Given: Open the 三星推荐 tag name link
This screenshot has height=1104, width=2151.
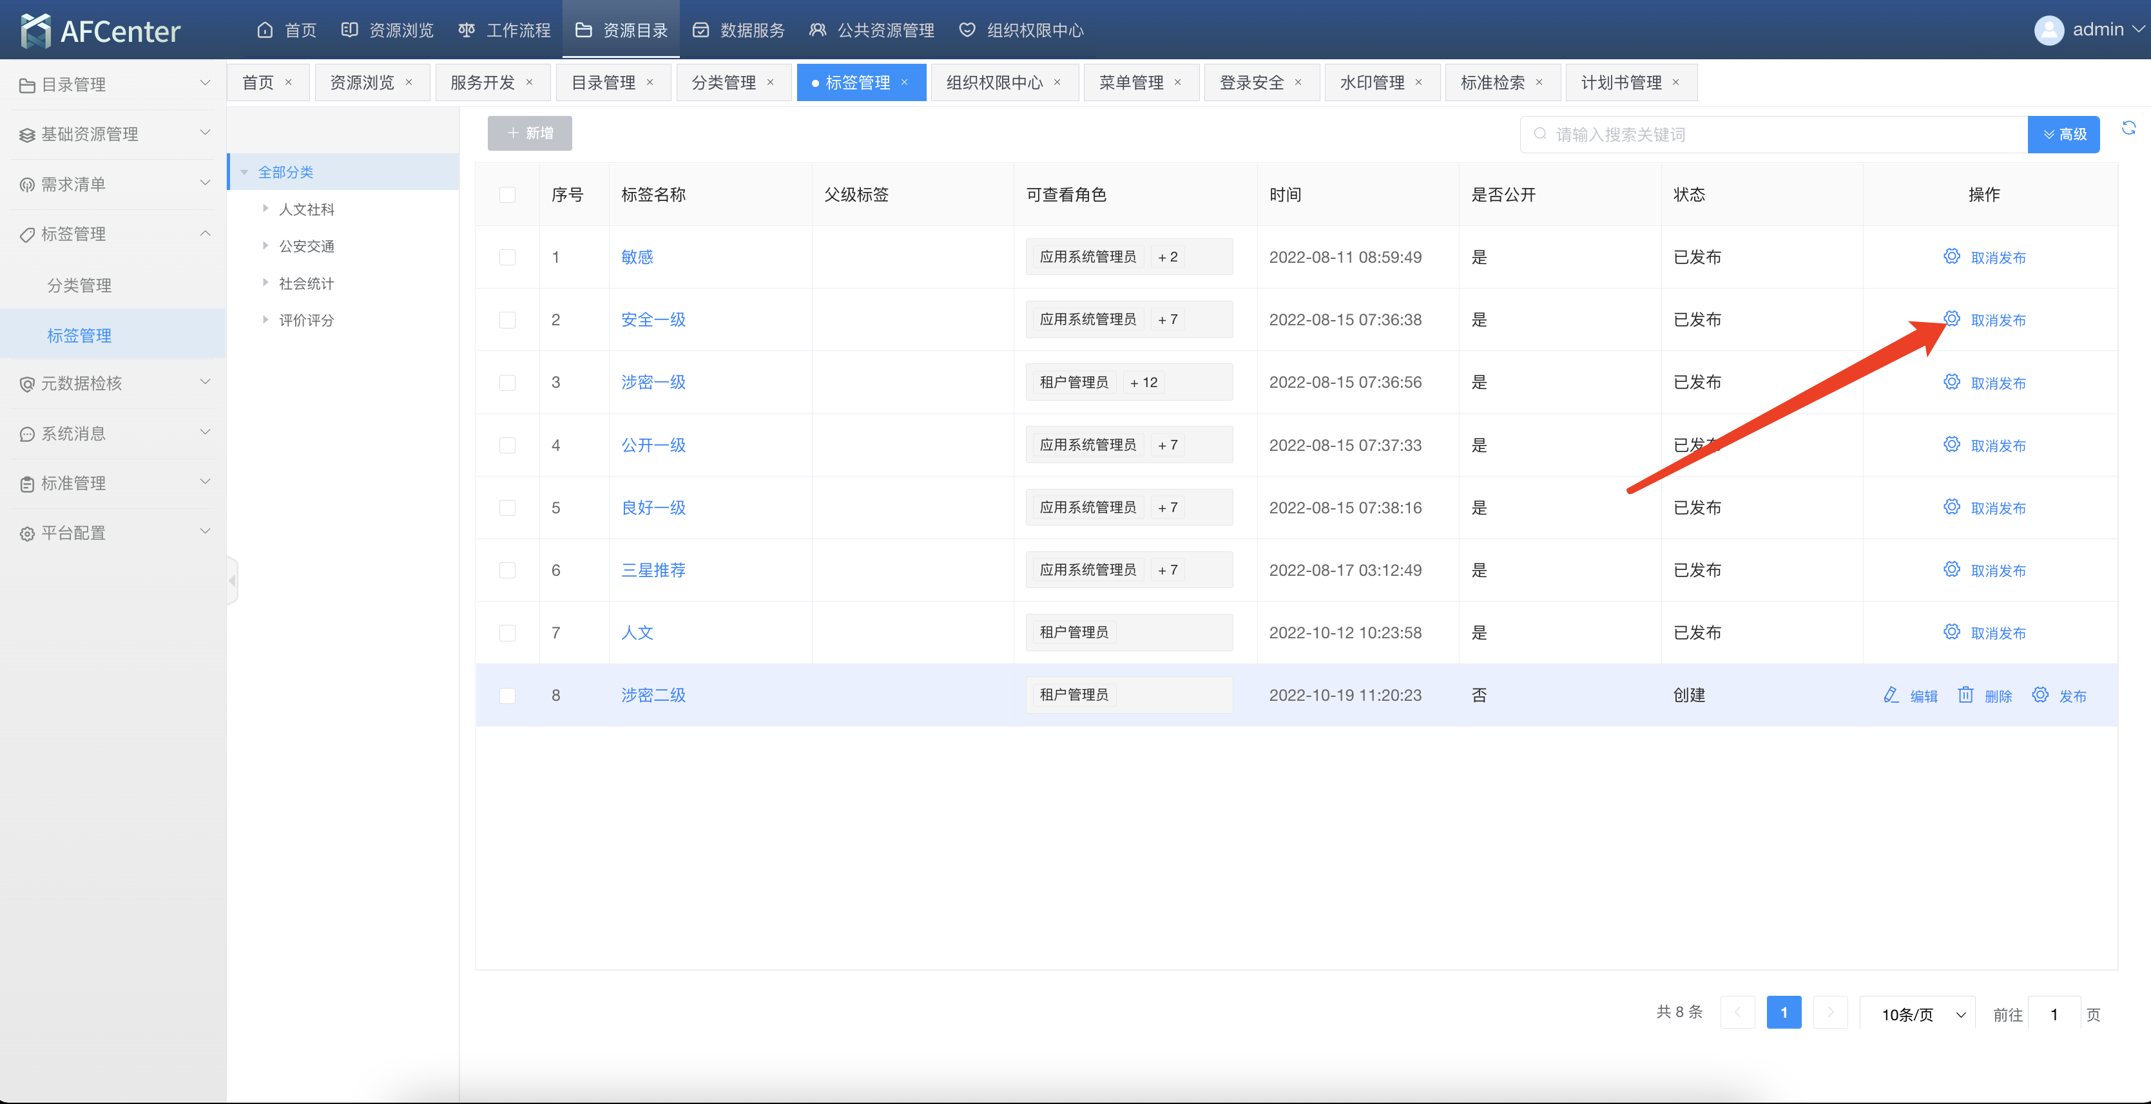Looking at the screenshot, I should [x=653, y=570].
